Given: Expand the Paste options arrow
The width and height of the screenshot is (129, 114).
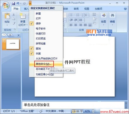Looking at the screenshot, I should point(7,25).
